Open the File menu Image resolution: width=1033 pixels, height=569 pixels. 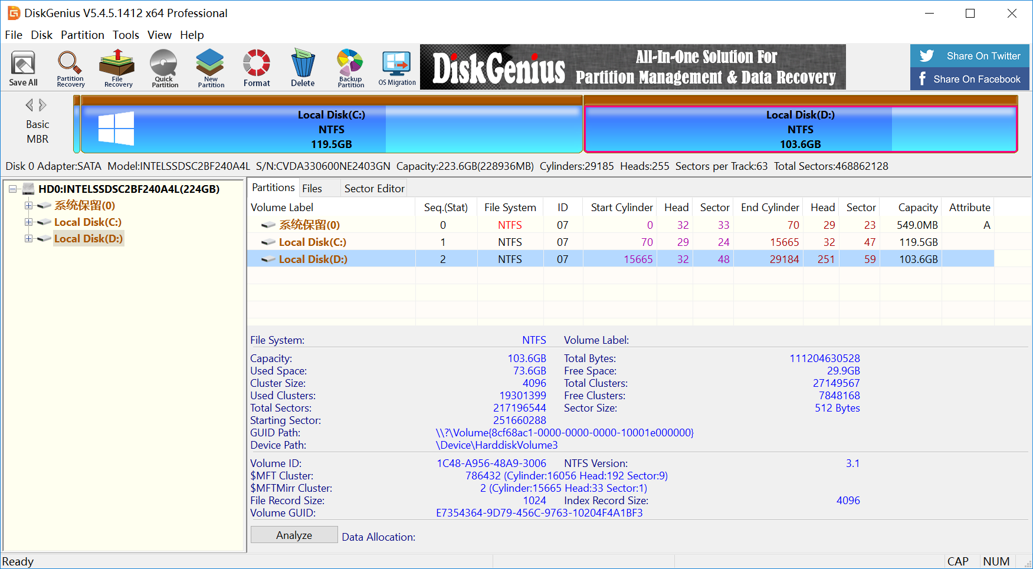[14, 35]
